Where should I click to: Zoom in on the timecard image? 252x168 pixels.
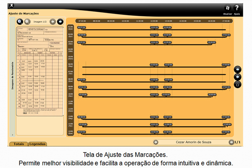click(20, 21)
